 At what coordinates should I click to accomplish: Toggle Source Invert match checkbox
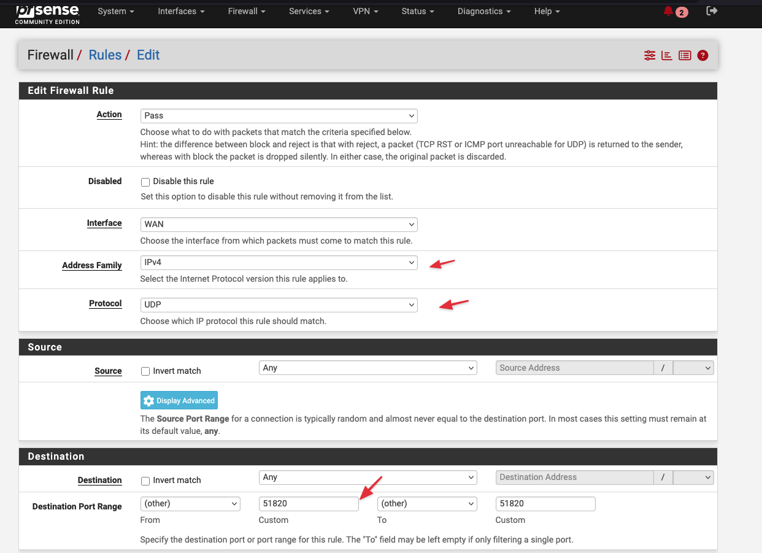[x=145, y=371]
